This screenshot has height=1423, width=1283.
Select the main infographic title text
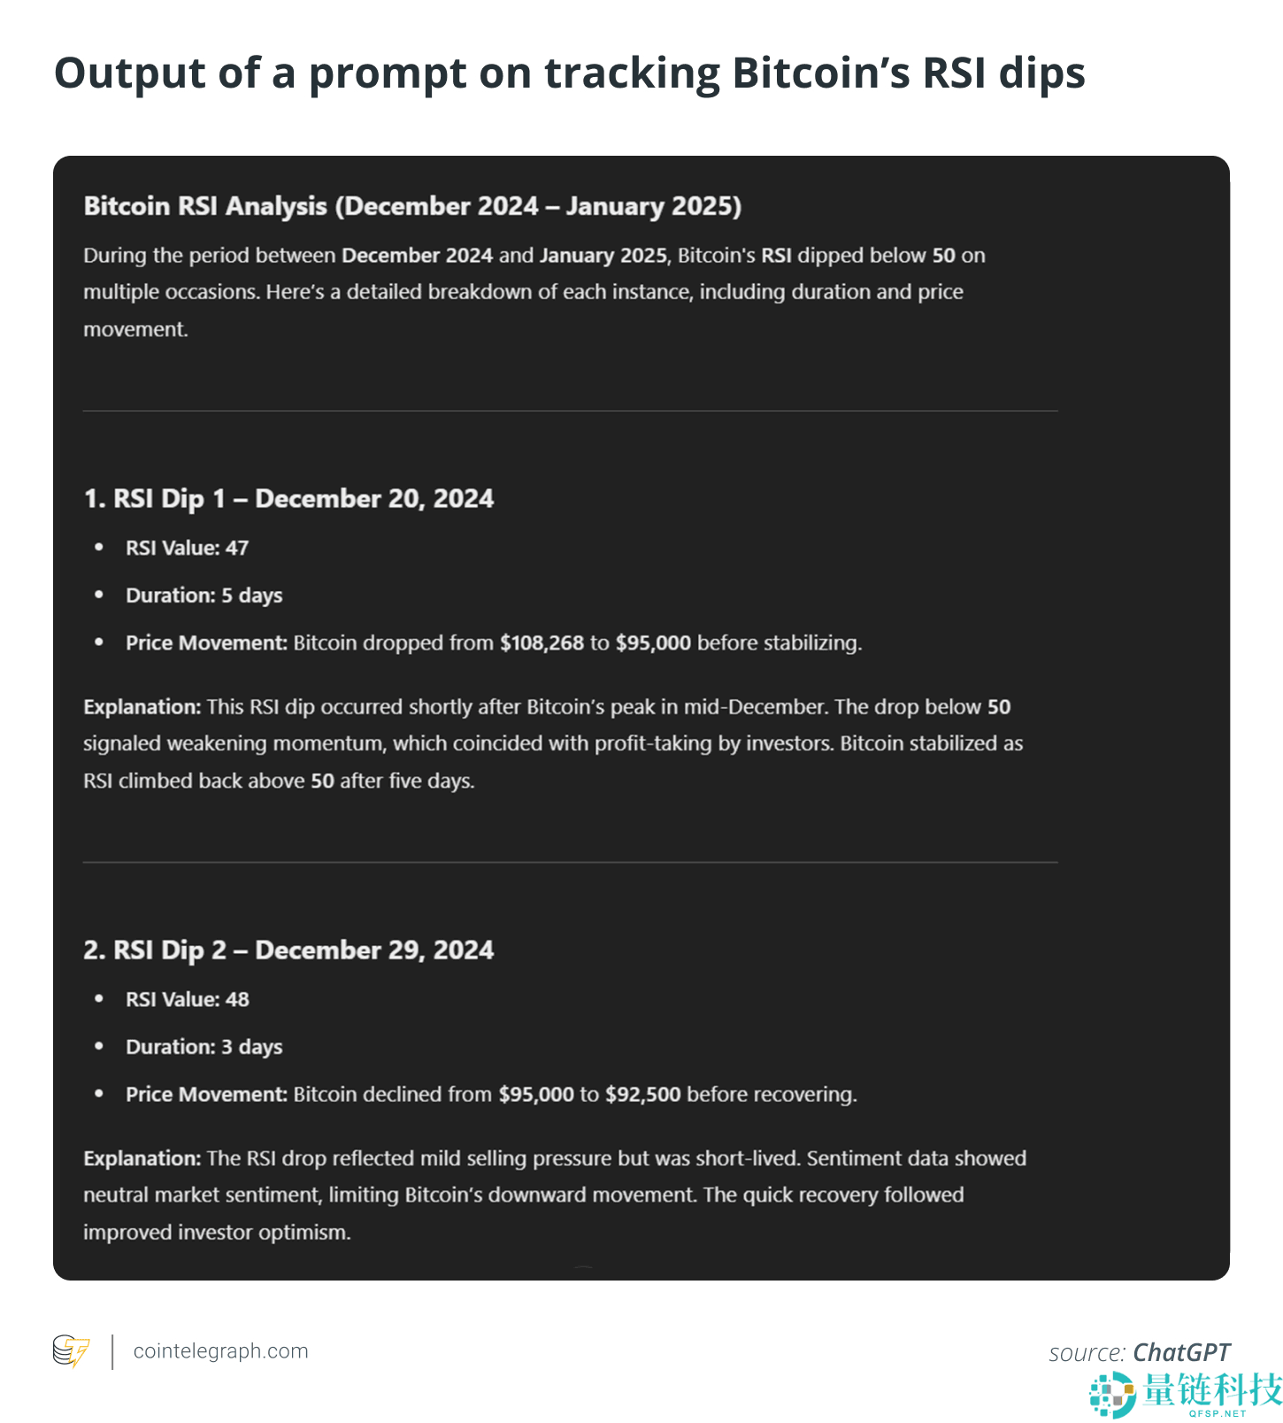(569, 73)
